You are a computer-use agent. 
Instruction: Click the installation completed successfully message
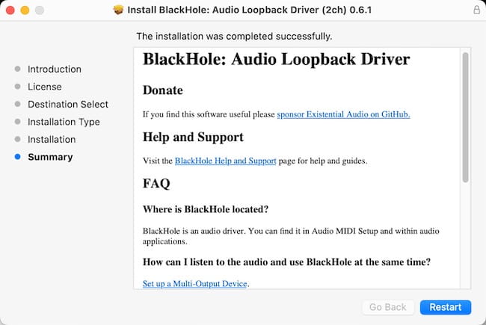click(234, 36)
